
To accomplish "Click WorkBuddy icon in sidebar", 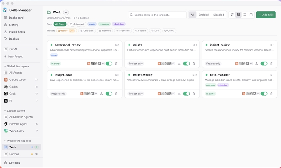I will coord(6,131).
